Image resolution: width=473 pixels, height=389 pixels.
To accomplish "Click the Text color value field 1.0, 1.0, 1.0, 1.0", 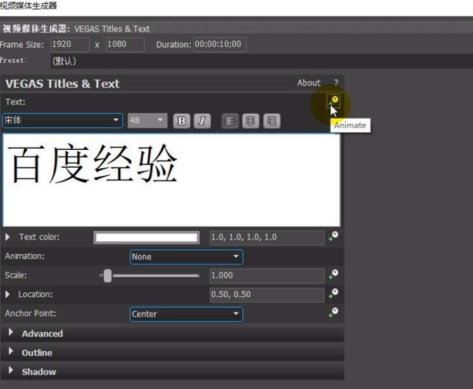I will 267,237.
